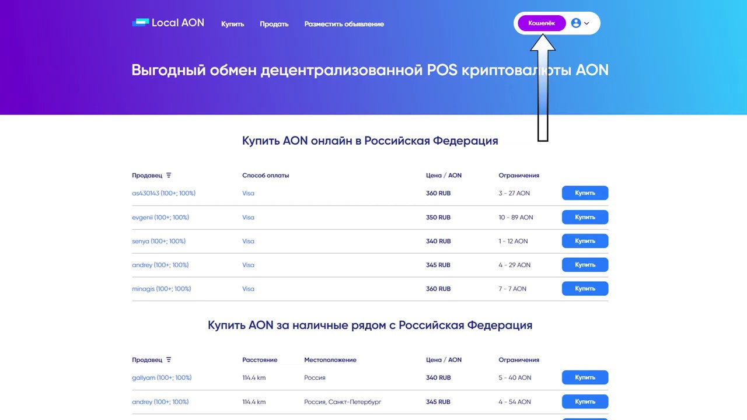
Task: Click Купить for seller as430143
Action: [585, 193]
